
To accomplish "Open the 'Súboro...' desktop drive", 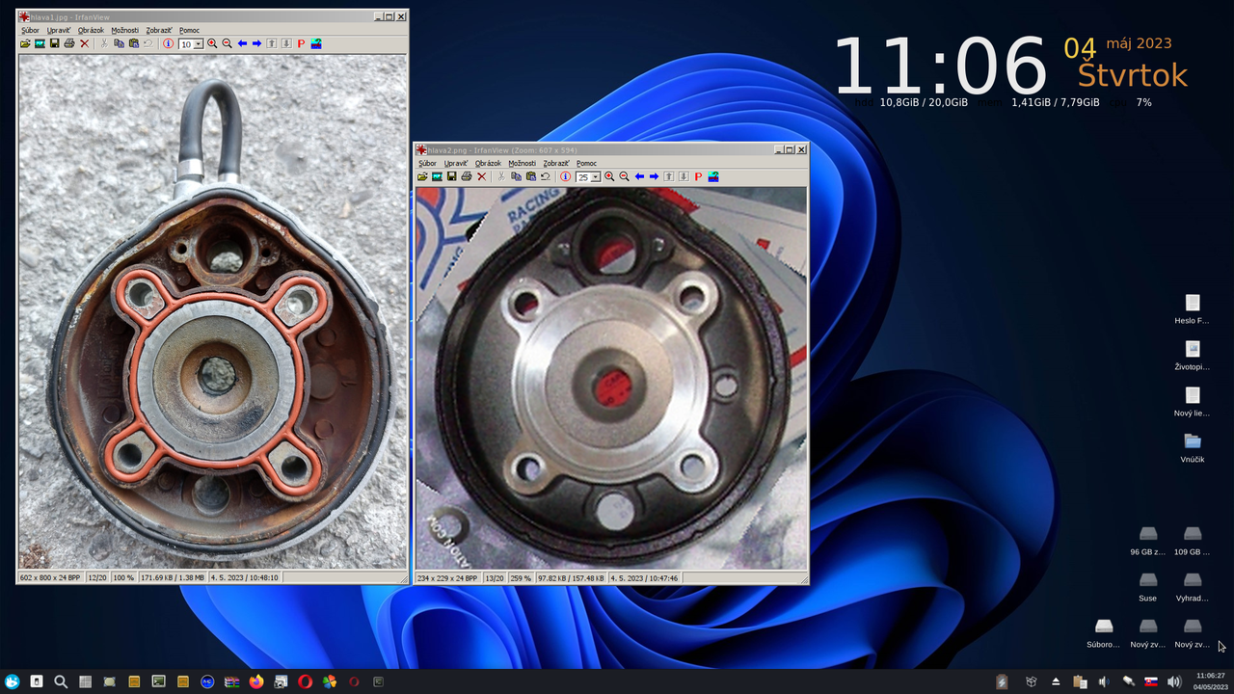I will (x=1104, y=633).
